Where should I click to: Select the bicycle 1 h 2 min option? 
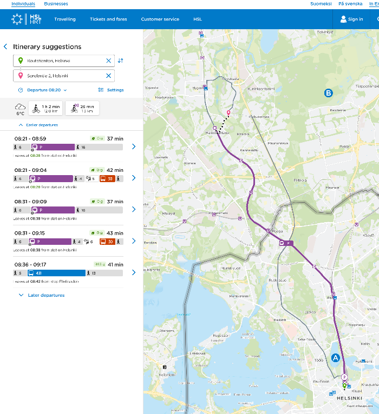pyautogui.click(x=45, y=108)
